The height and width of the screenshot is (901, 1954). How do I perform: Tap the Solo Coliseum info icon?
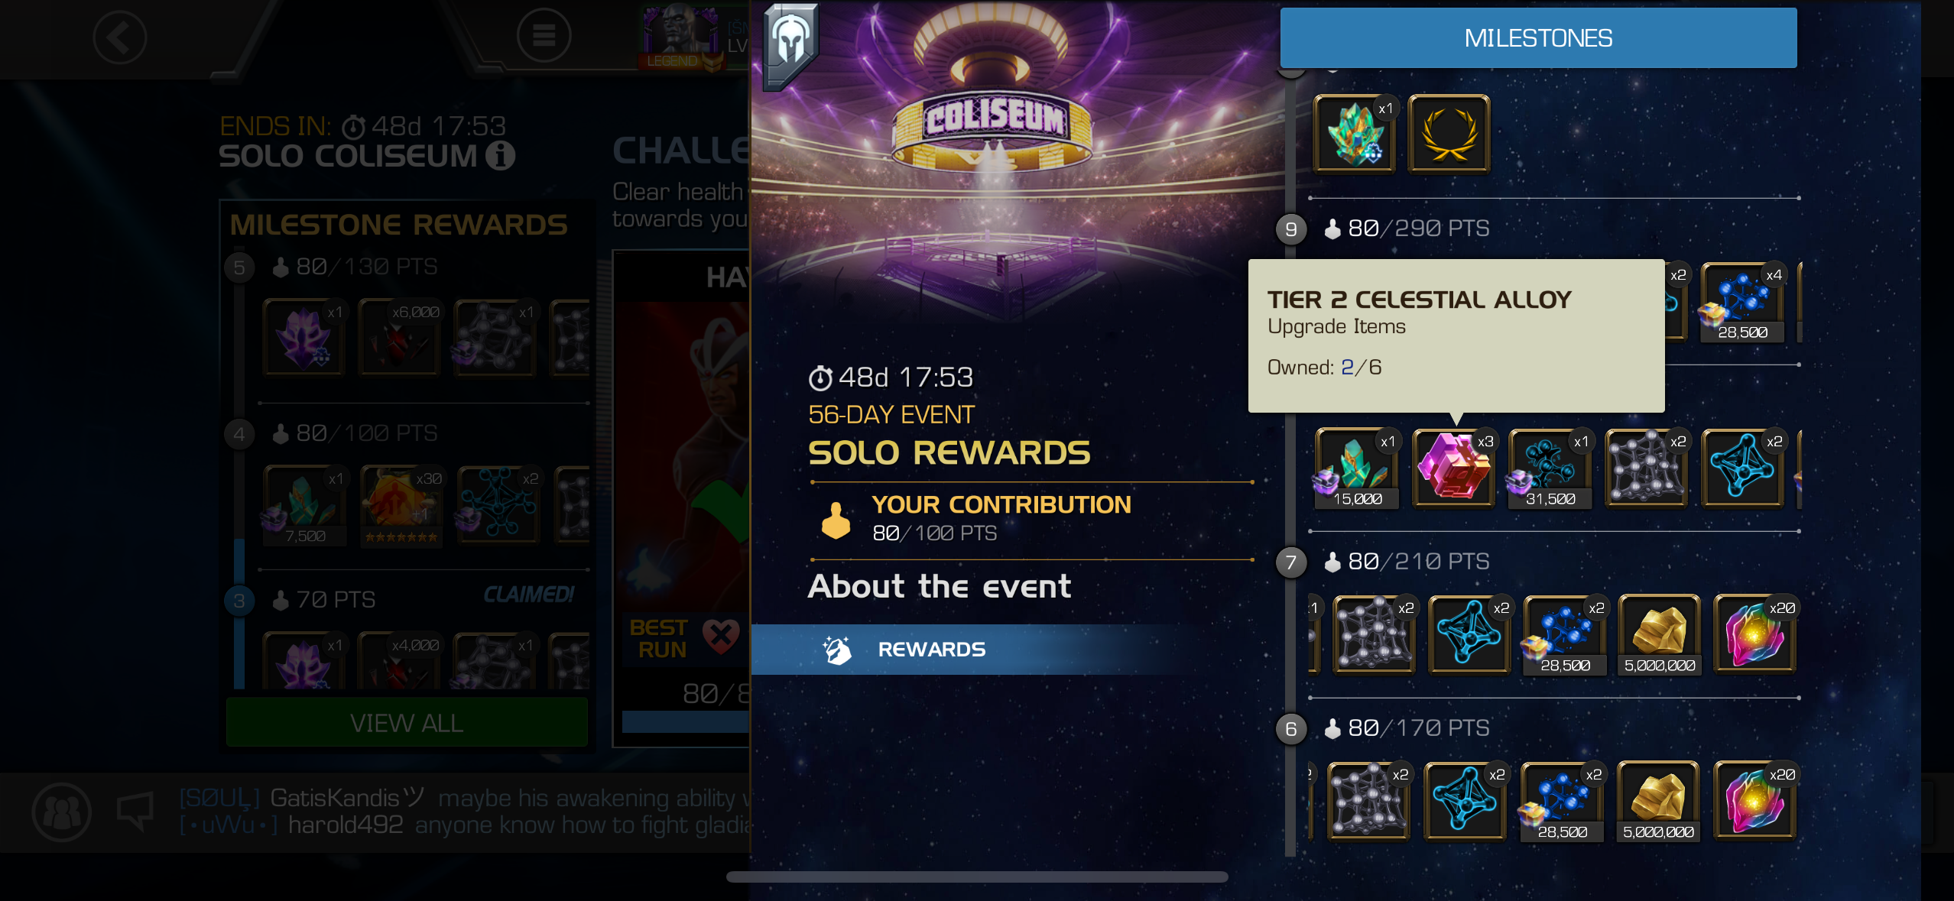(500, 156)
